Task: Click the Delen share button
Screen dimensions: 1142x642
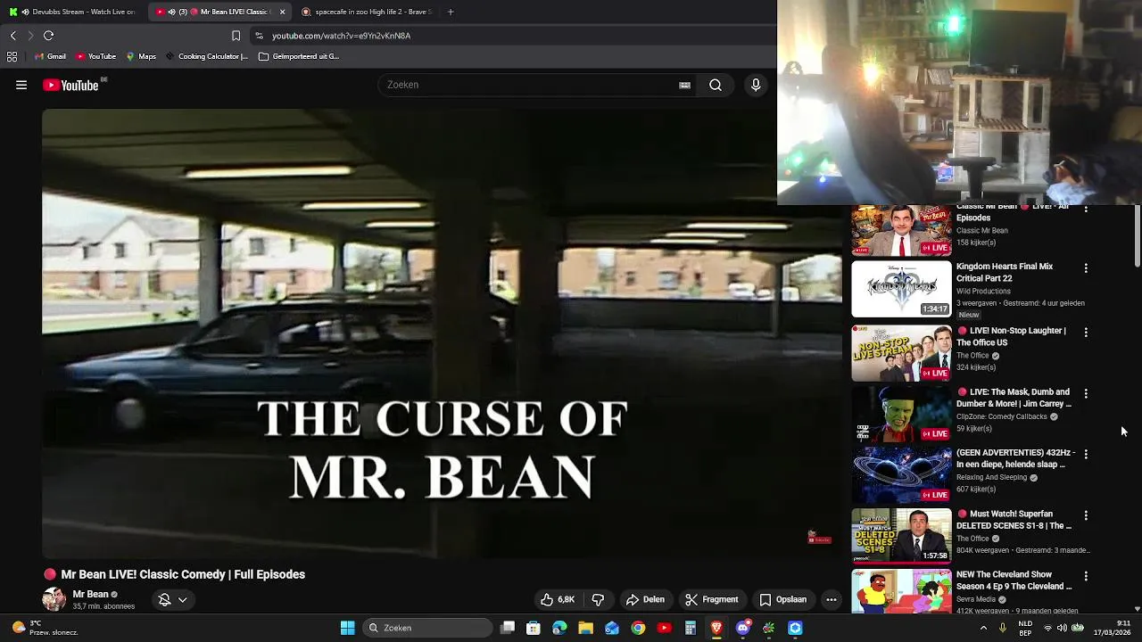Action: coord(645,599)
